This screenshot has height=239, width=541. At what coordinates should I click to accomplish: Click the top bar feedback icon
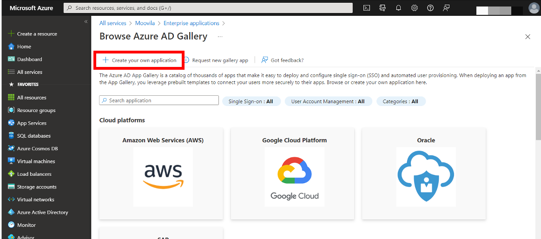tap(446, 8)
